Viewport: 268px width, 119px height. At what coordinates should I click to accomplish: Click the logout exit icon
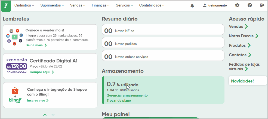coord(262,5)
